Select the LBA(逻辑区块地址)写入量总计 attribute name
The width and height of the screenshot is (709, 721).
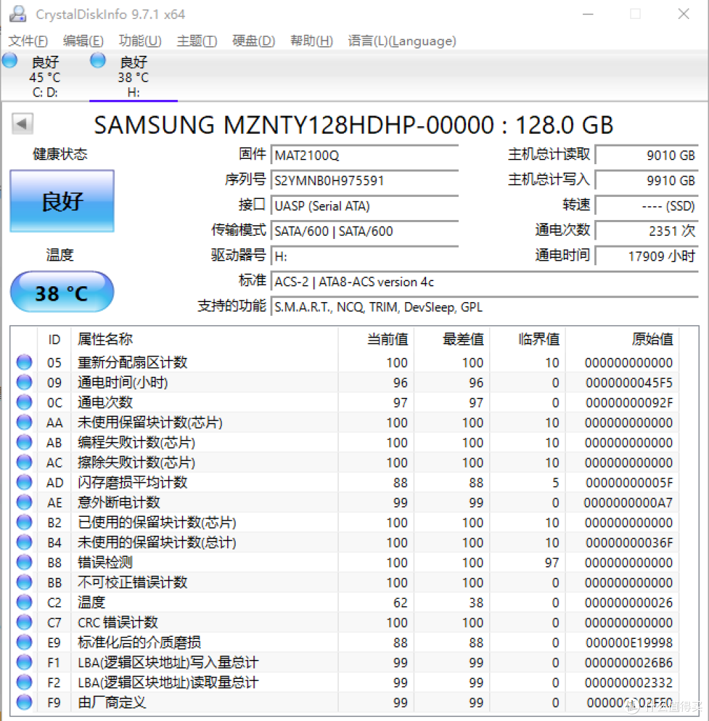(x=168, y=662)
